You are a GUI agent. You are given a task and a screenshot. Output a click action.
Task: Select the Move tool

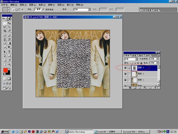[x=9, y=23]
